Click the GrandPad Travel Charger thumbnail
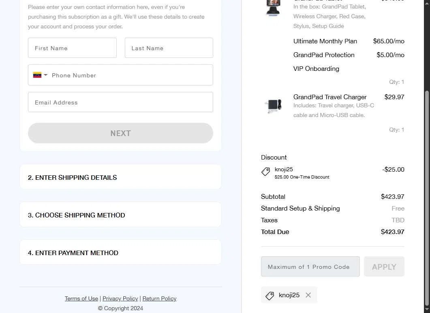 click(274, 106)
